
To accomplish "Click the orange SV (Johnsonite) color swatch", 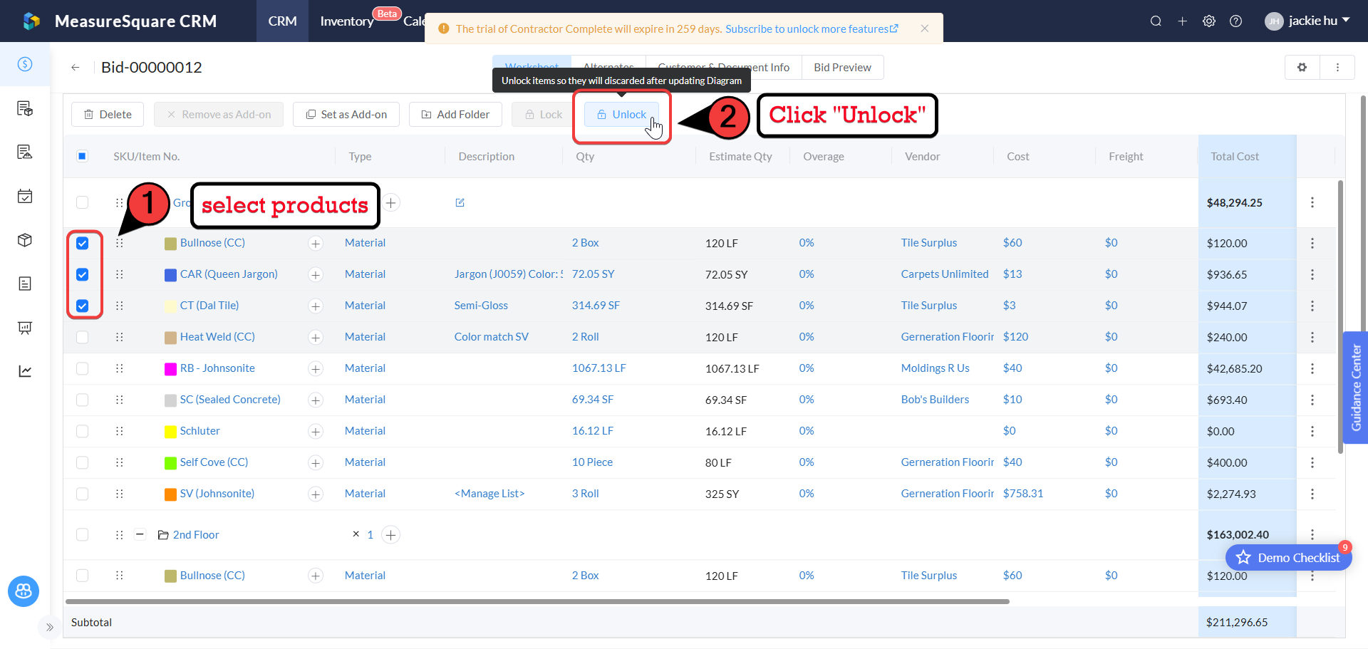I will [170, 494].
